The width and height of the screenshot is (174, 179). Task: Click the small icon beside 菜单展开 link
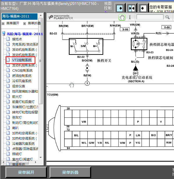coord(3,23)
